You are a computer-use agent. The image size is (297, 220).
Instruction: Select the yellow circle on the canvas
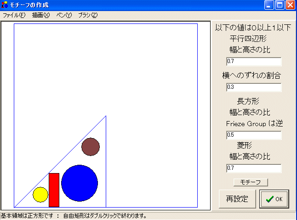click(x=40, y=195)
